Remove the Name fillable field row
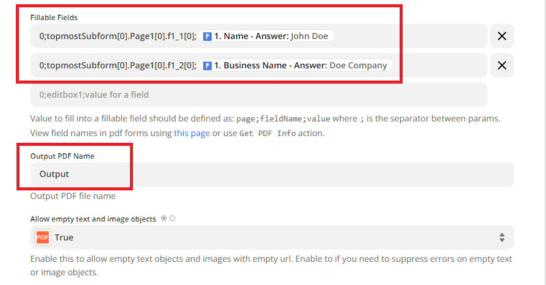546x285 pixels. [502, 36]
